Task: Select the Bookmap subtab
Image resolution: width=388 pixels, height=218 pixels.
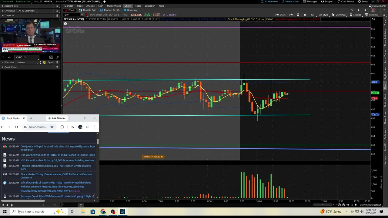Action: click(x=130, y=10)
